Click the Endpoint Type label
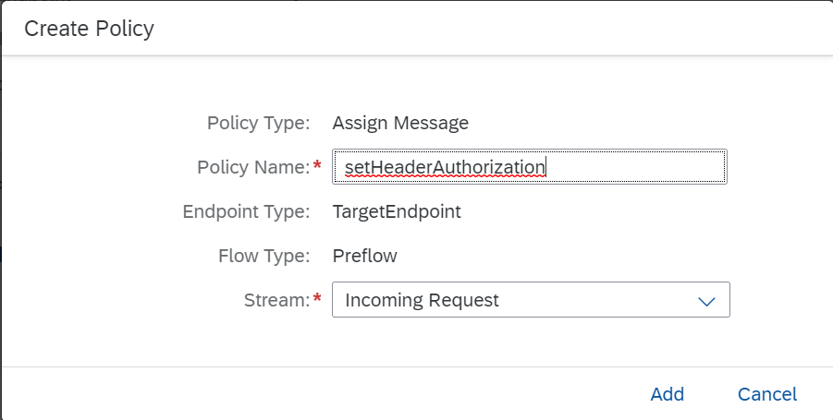833x420 pixels. click(x=246, y=211)
